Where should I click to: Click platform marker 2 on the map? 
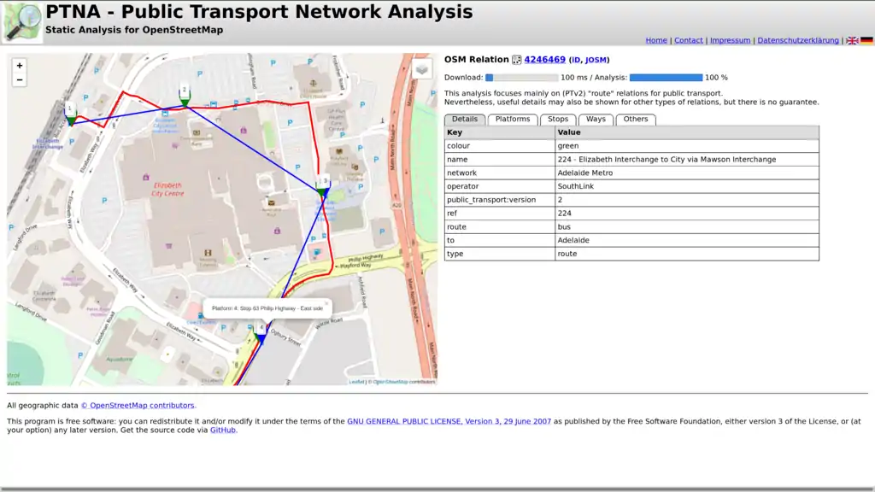(184, 94)
